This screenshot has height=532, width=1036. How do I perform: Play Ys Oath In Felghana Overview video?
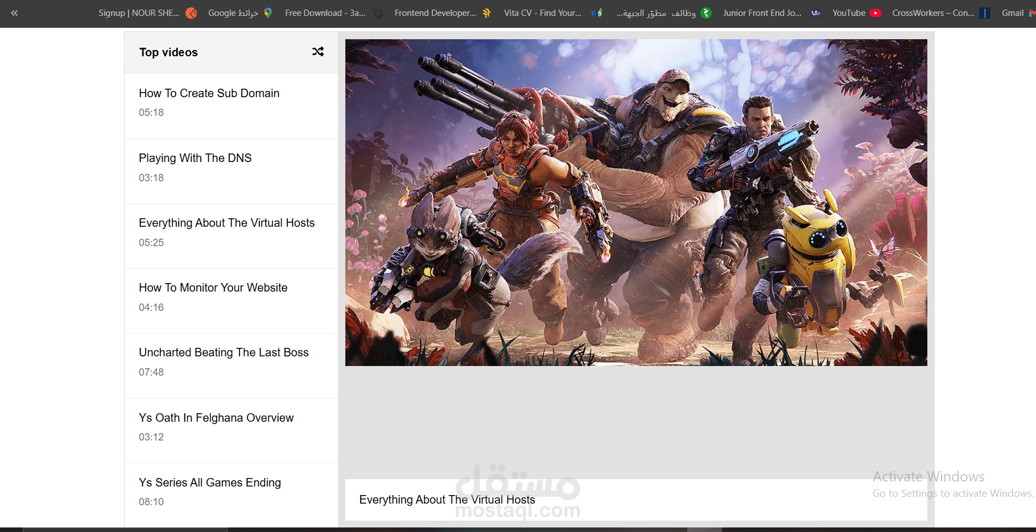231,430
